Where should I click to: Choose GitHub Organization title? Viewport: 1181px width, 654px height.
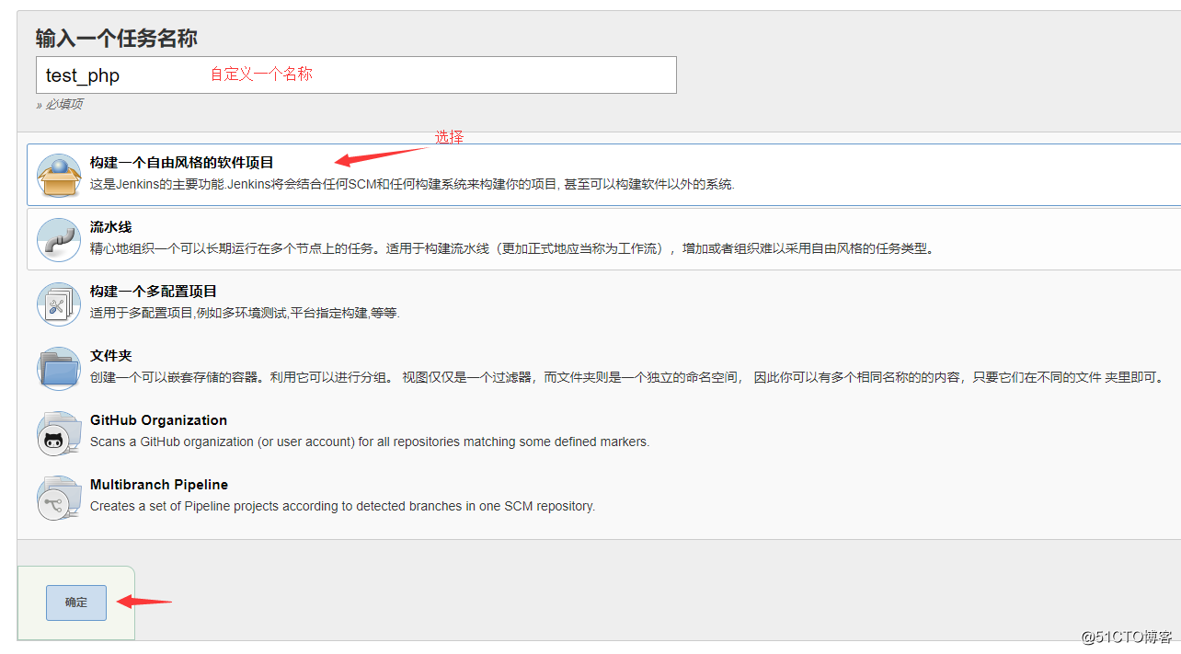point(158,420)
